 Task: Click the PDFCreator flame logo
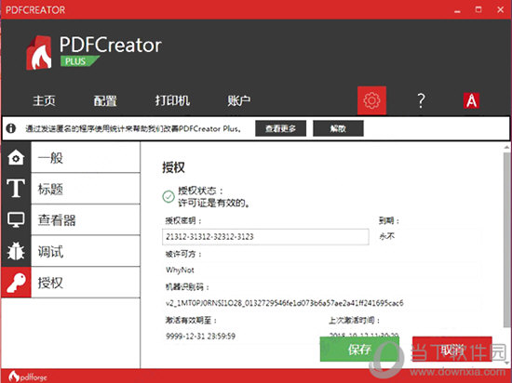39,53
